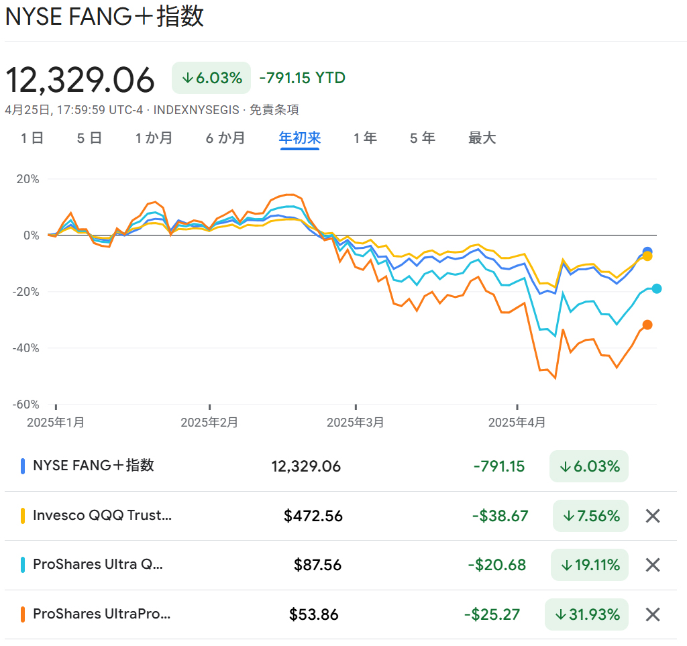Click the yellow QQQ line endpoint dot
The height and width of the screenshot is (646, 687).
pos(647,256)
